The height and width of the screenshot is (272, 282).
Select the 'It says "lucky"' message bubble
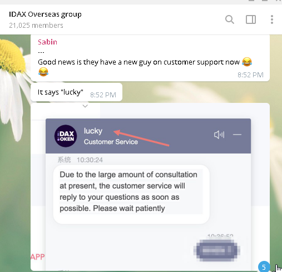click(x=76, y=92)
